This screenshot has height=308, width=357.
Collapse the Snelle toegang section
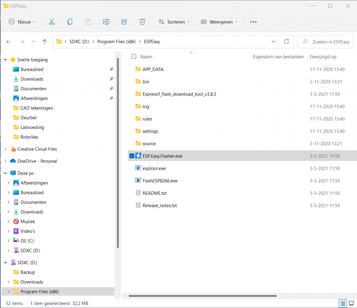point(6,60)
